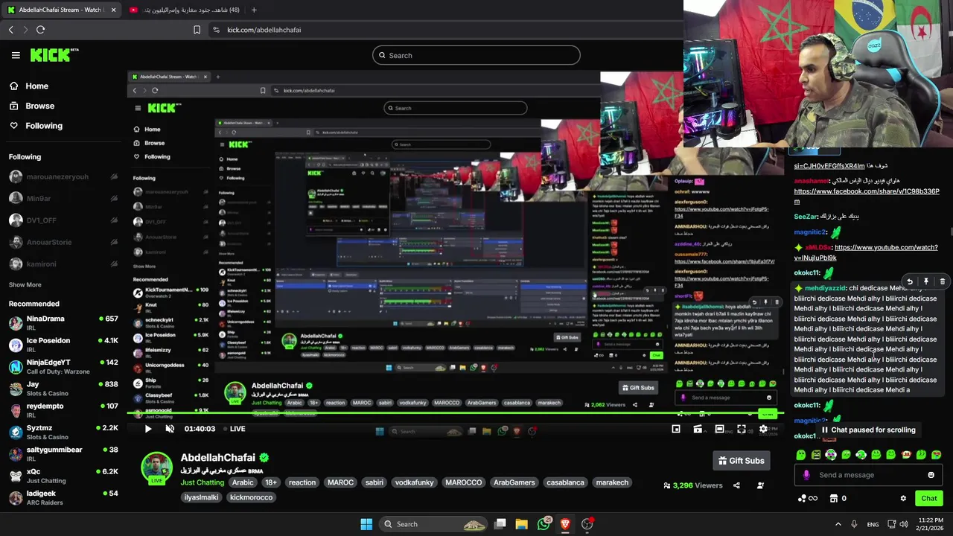Click the KICK logo in header
The image size is (953, 536).
[x=54, y=55]
